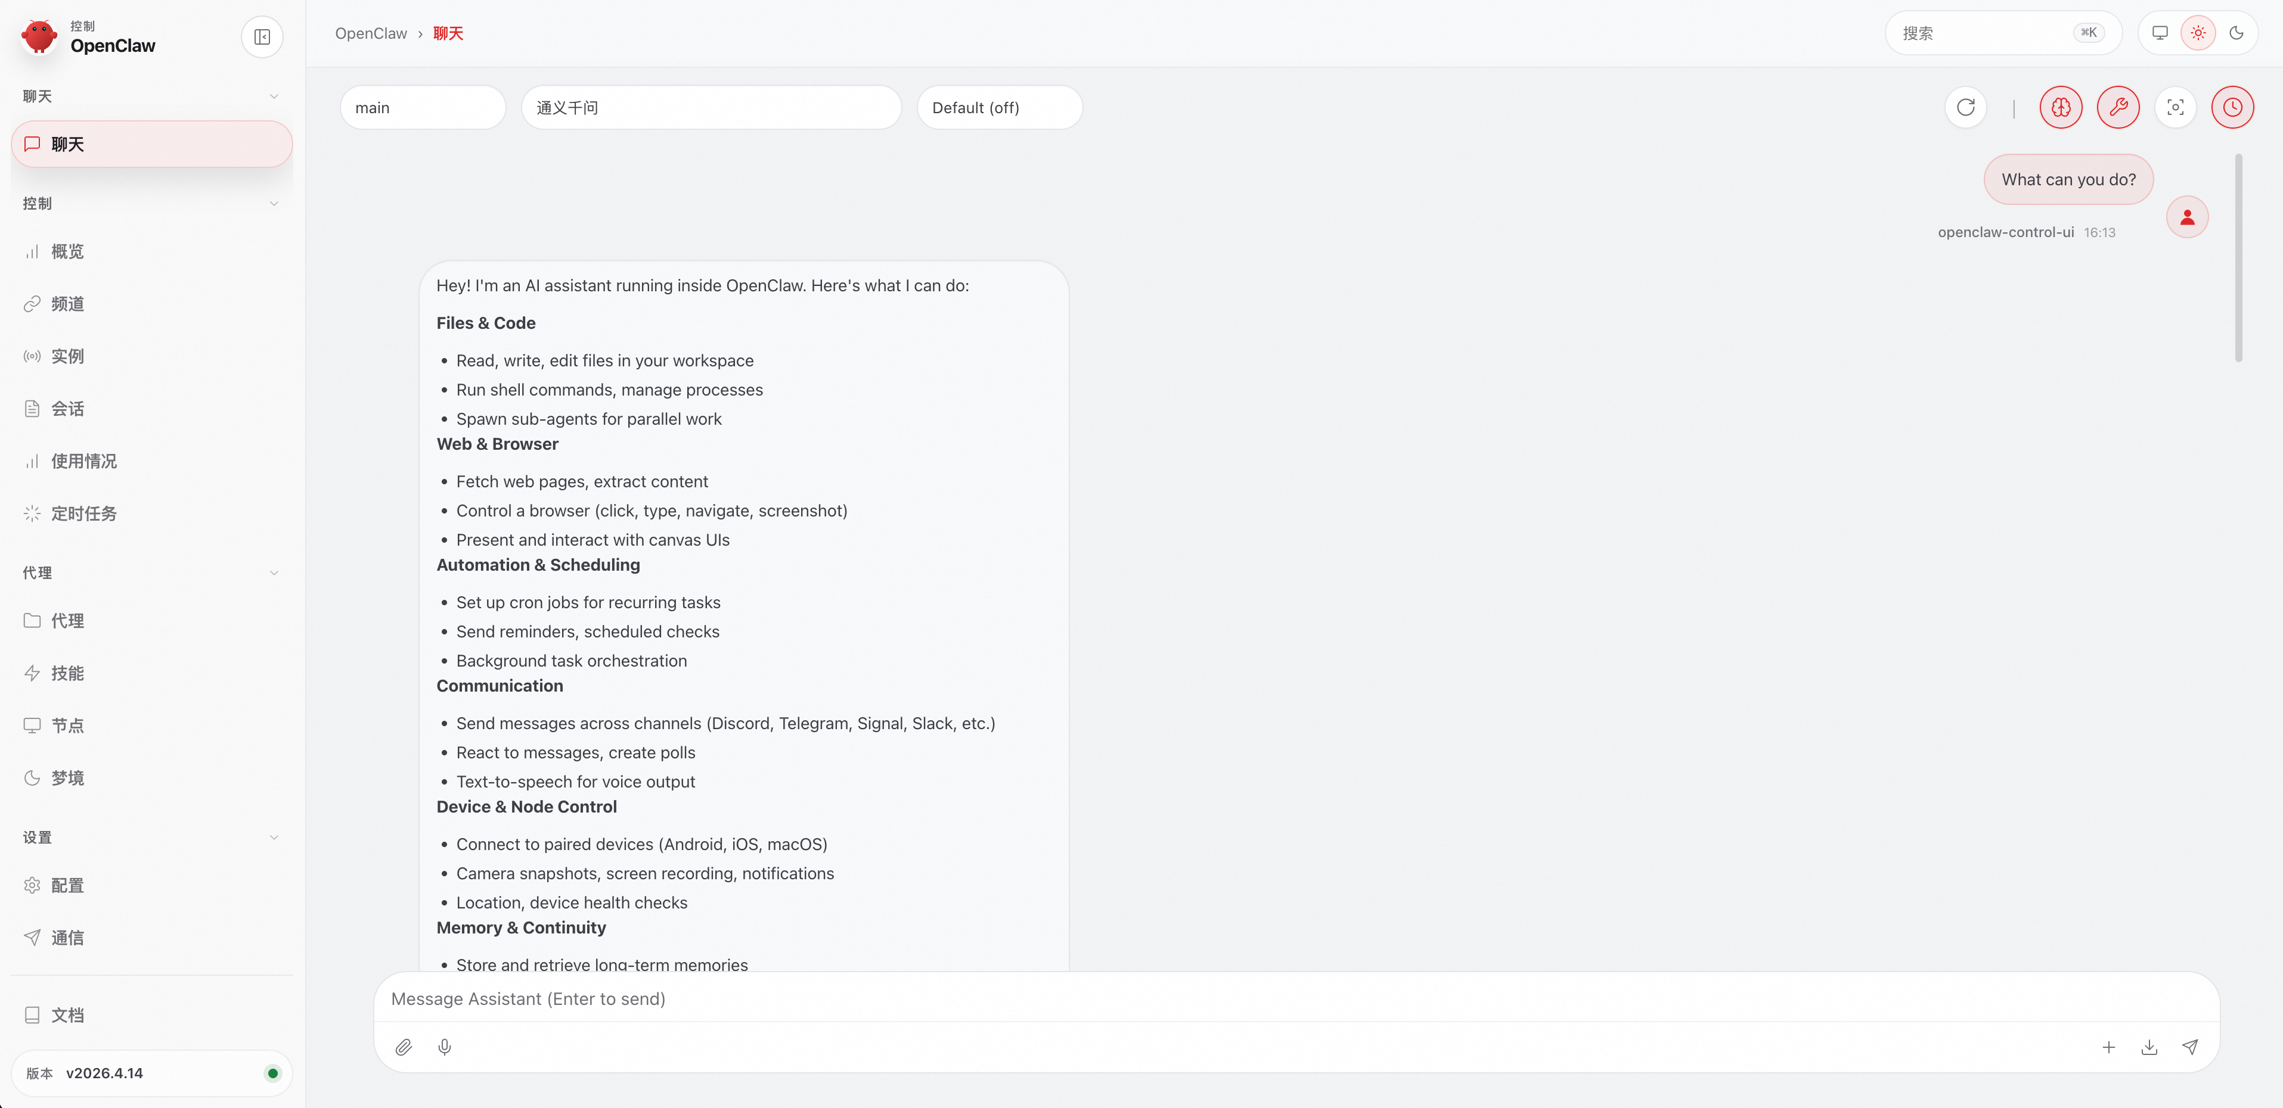Image resolution: width=2283 pixels, height=1108 pixels.
Task: Send message with paper plane icon
Action: tap(2190, 1047)
